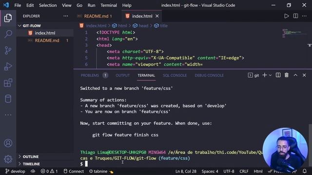The width and height of the screenshot is (312, 175).
Task: Open the Accounts icon
Action: [x=8, y=143]
